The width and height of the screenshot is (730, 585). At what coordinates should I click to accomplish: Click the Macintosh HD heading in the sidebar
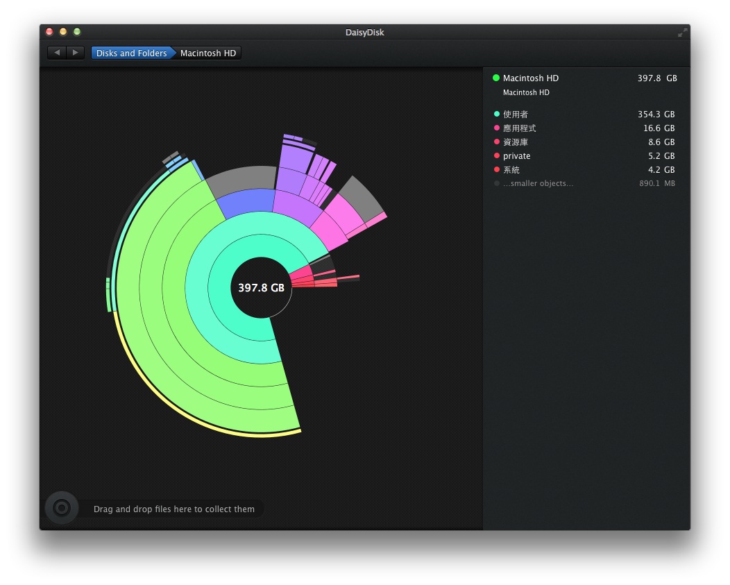(x=531, y=78)
